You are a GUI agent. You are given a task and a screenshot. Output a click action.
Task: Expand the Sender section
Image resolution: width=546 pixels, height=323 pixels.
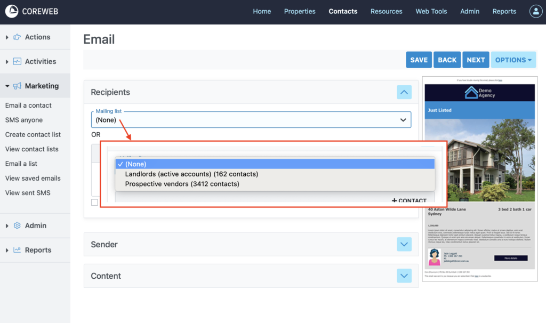point(404,245)
